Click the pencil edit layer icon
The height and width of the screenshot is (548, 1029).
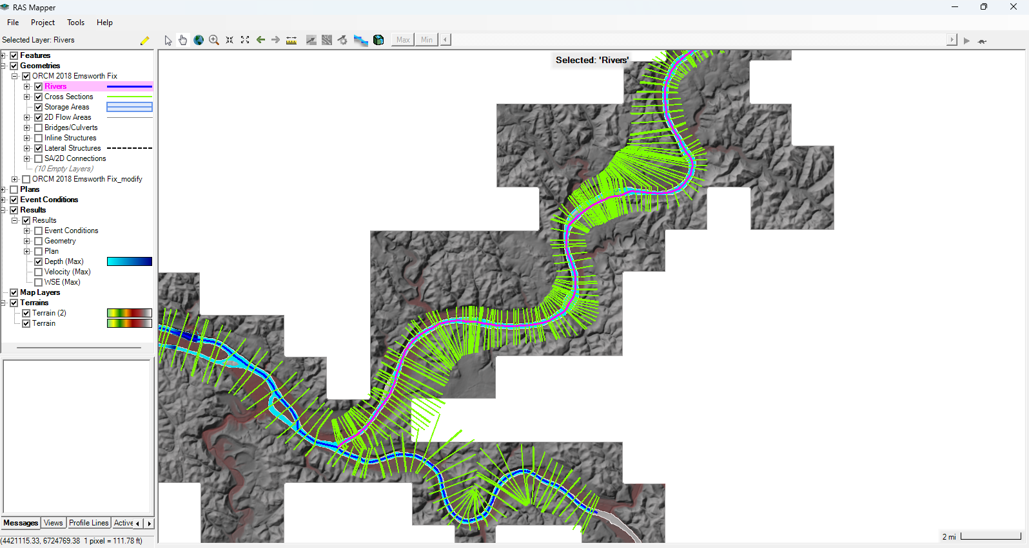coord(144,40)
